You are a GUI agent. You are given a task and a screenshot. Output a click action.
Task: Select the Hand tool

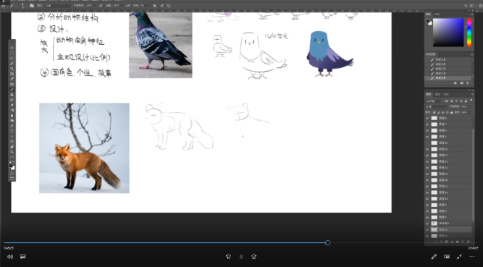(12, 146)
